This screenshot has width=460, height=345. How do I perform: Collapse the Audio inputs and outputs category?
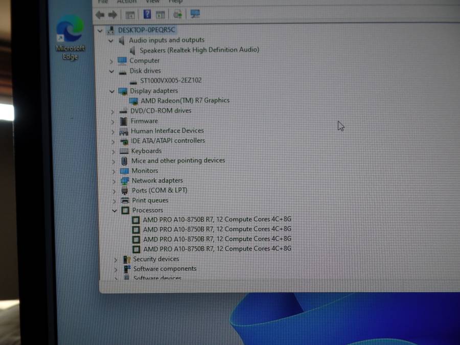(111, 40)
